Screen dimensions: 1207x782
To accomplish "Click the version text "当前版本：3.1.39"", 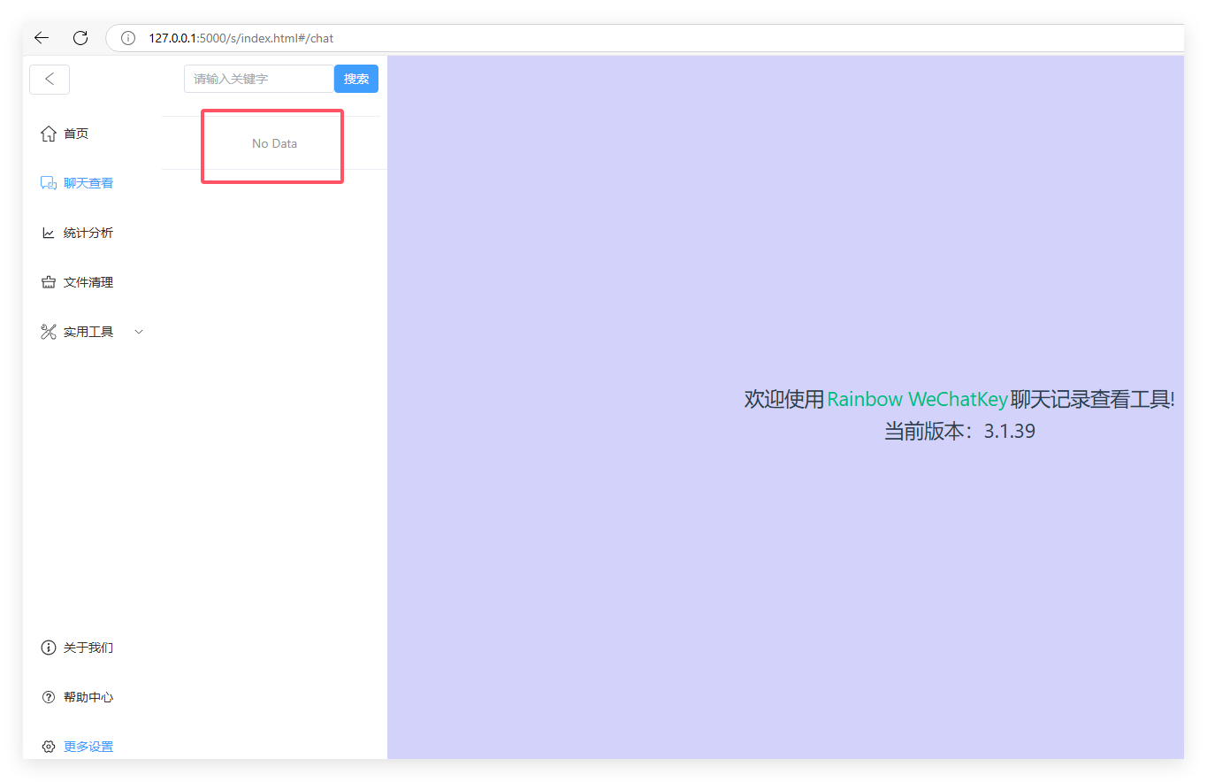I will pyautogui.click(x=959, y=432).
